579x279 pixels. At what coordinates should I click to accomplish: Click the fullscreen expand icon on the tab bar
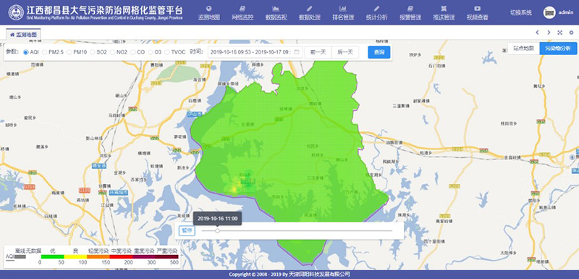point(559,33)
